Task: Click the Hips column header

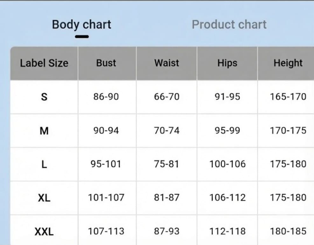Action: [227, 63]
